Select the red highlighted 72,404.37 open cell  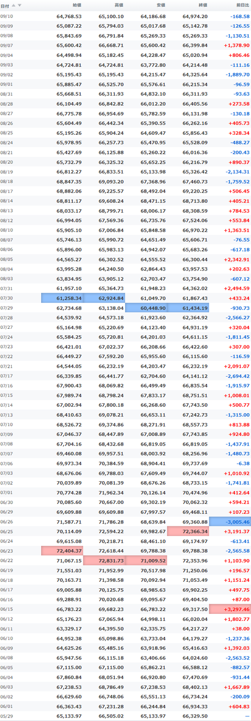click(62, 551)
